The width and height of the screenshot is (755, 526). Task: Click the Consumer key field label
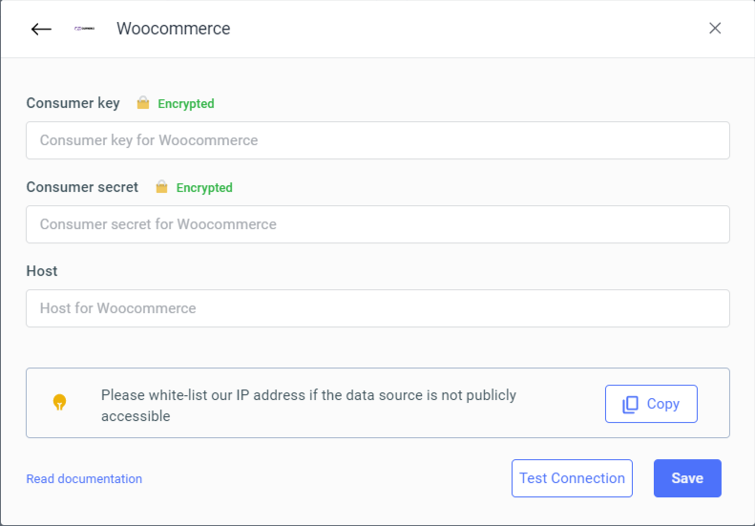click(x=73, y=103)
